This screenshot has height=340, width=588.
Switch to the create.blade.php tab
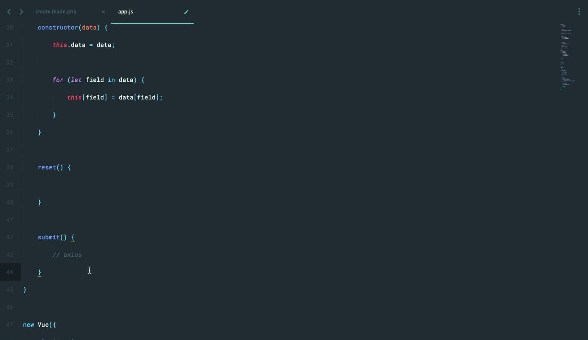click(56, 12)
